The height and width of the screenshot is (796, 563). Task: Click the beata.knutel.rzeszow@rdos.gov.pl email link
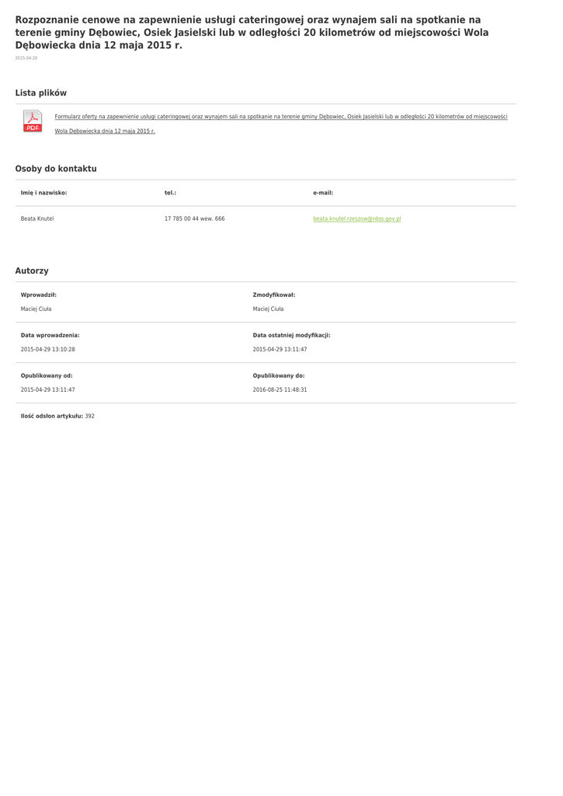coord(356,218)
